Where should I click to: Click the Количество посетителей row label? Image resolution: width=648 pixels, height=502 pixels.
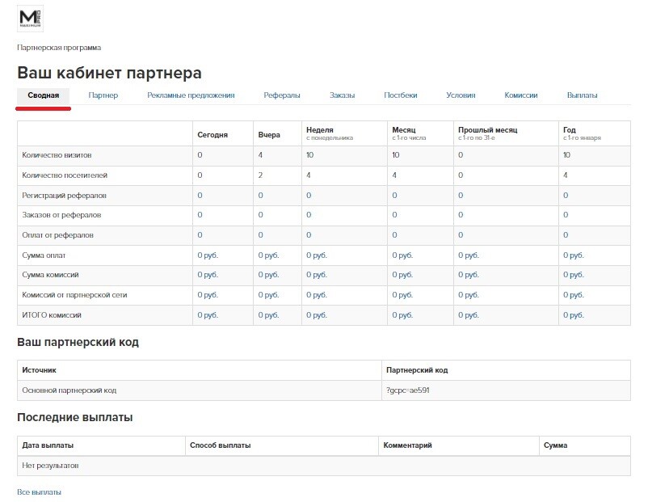[65, 175]
